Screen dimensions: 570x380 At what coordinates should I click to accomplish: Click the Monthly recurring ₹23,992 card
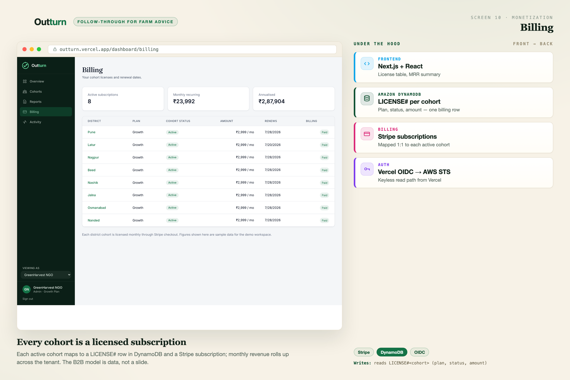pyautogui.click(x=208, y=99)
